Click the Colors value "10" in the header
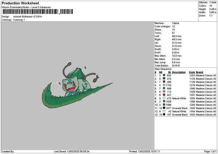This screenshot has height=154, width=218. pos(211,6)
